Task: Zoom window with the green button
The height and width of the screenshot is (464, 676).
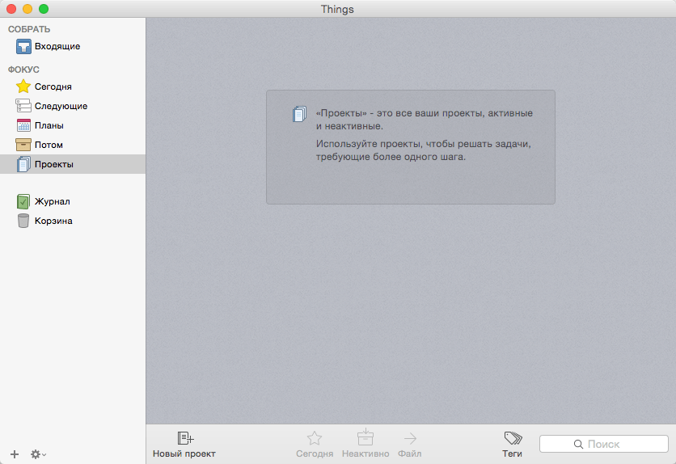Action: (x=44, y=9)
